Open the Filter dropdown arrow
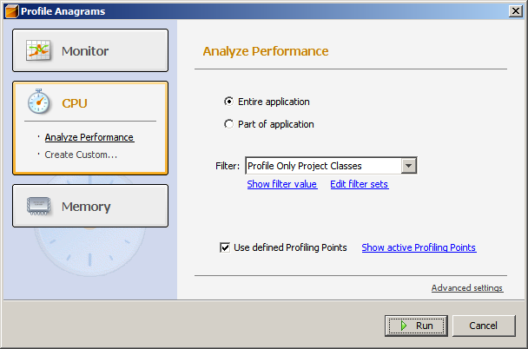Viewport: 528px width, 349px height. (x=408, y=166)
